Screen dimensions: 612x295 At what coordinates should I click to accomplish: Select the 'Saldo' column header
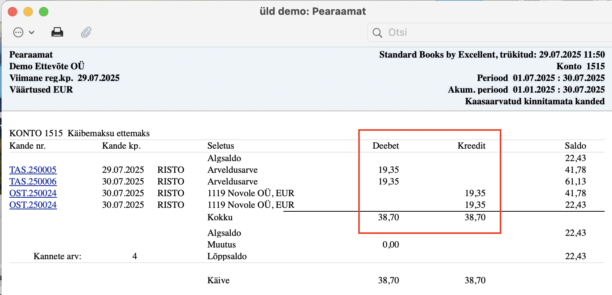[x=575, y=146]
